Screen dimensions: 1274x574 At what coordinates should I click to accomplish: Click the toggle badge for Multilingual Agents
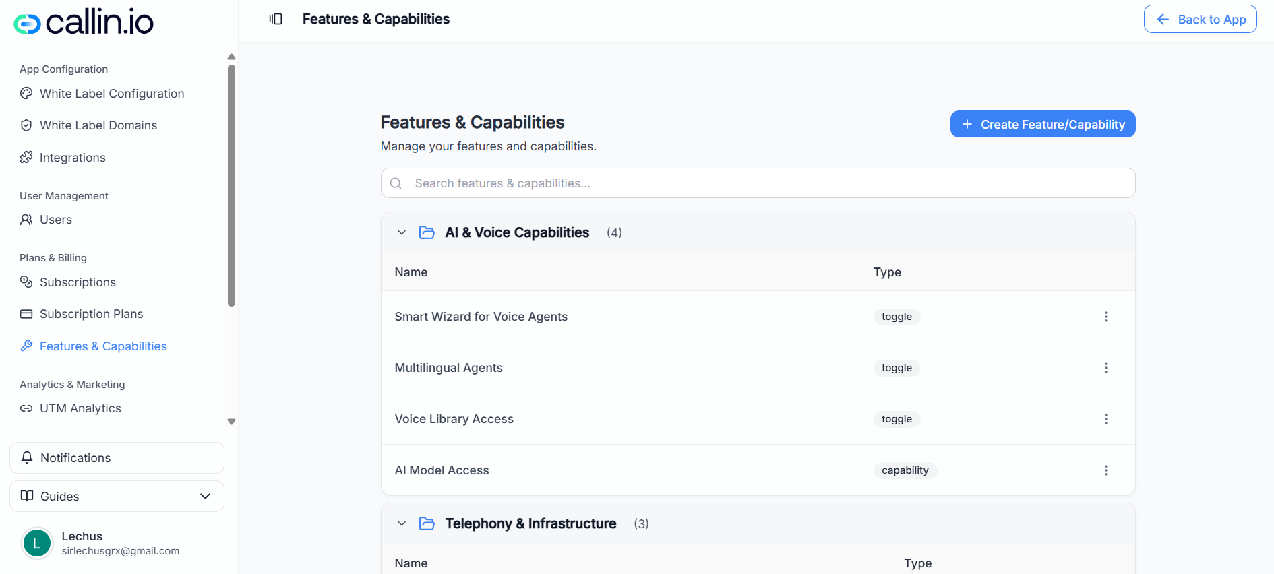point(897,368)
